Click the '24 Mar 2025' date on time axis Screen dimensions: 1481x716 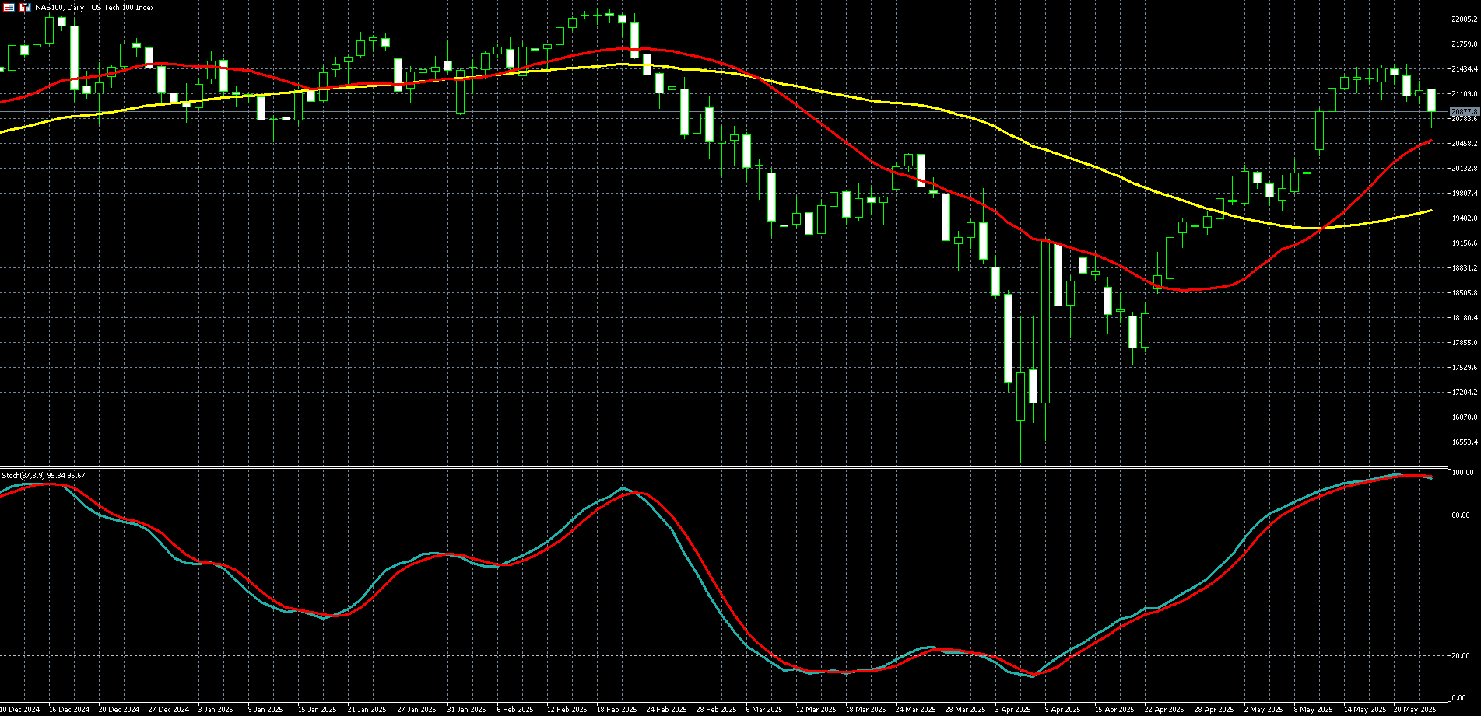(915, 710)
